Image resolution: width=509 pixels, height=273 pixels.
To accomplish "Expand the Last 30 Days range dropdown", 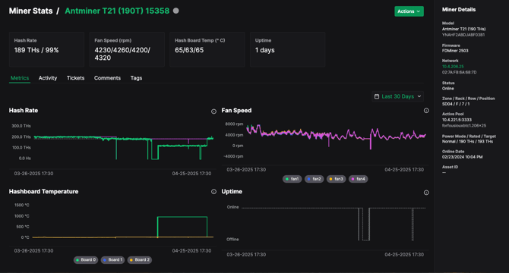I will [397, 96].
